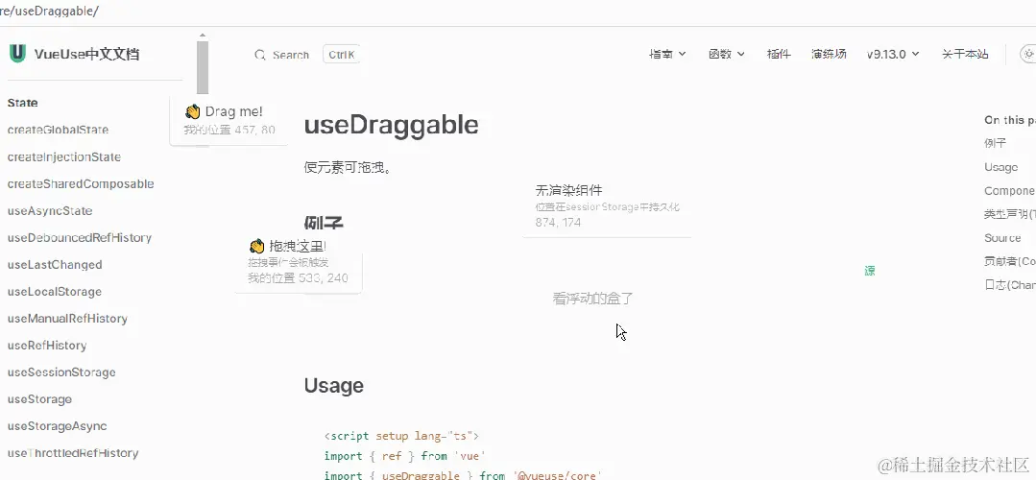Screen dimensions: 1036x480
Task: Click position value 874, 174
Action: click(x=558, y=223)
